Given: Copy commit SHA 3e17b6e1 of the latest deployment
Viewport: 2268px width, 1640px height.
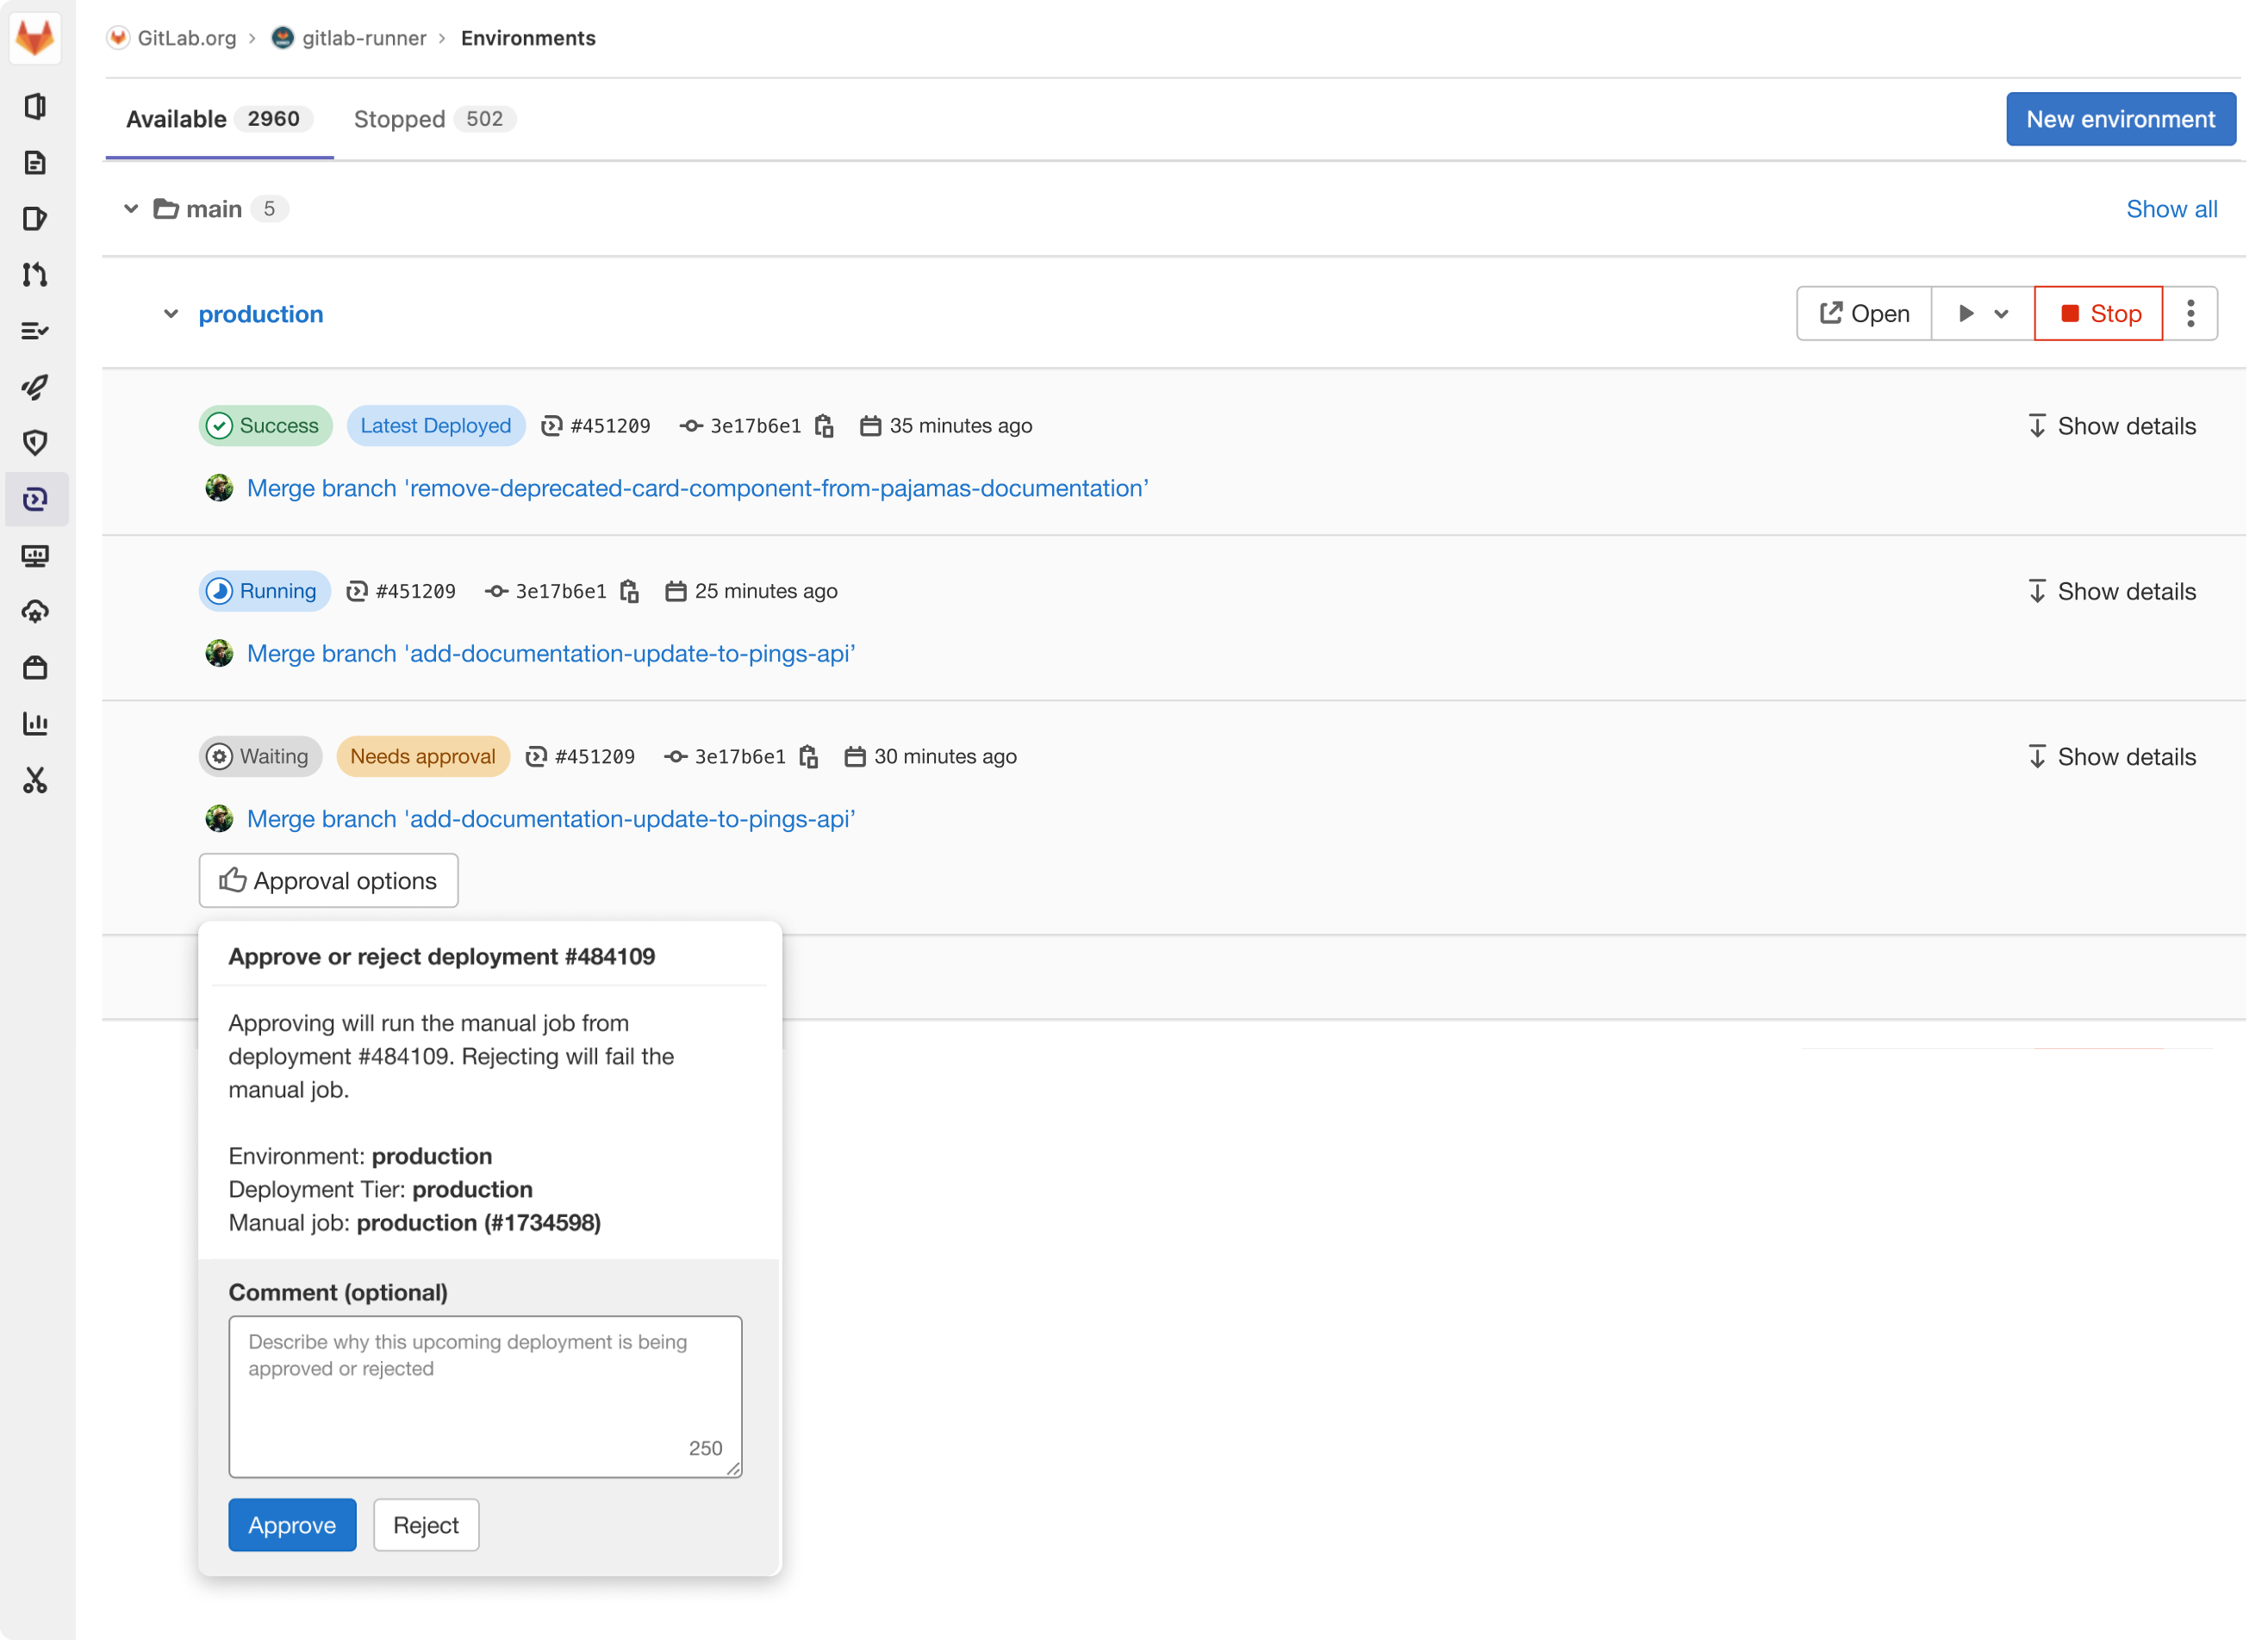Looking at the screenshot, I should 824,425.
